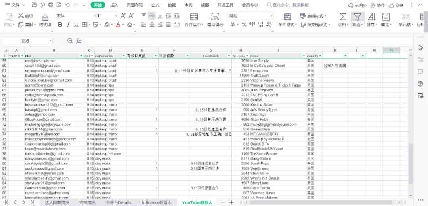Click the percent style icon
The image size is (428, 206).
tap(244, 25)
